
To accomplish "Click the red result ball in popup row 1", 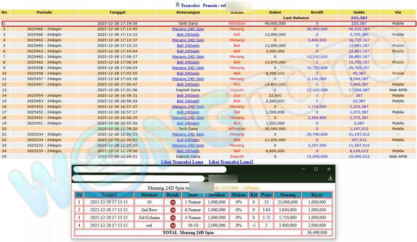I will tap(173, 202).
